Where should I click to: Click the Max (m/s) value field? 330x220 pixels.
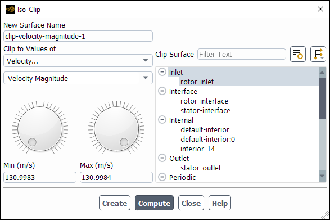[x=116, y=177]
